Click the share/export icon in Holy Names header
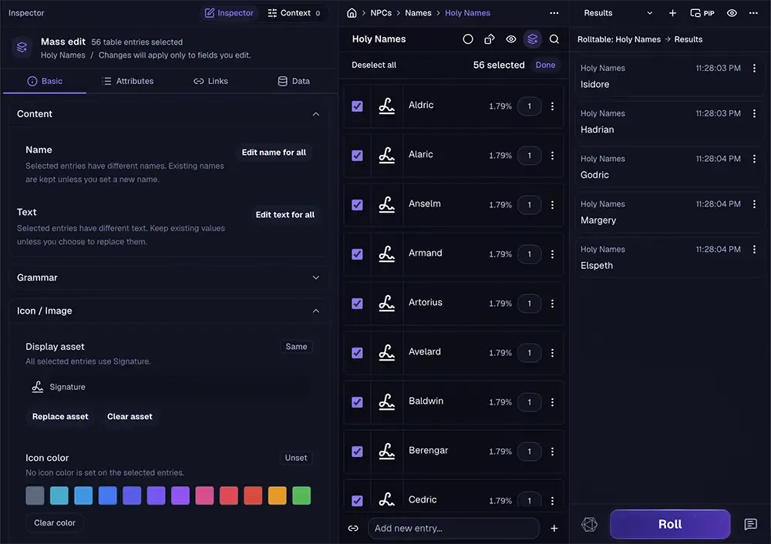Image resolution: width=771 pixels, height=544 pixels. [490, 39]
